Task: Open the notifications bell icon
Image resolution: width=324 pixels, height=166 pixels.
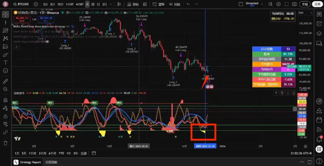Action: coord(319,139)
